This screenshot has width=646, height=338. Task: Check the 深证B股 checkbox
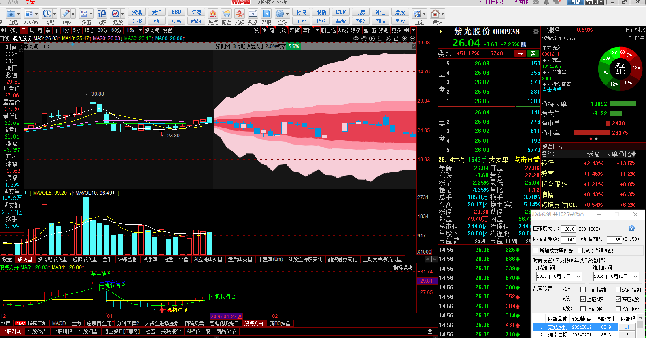point(618,309)
